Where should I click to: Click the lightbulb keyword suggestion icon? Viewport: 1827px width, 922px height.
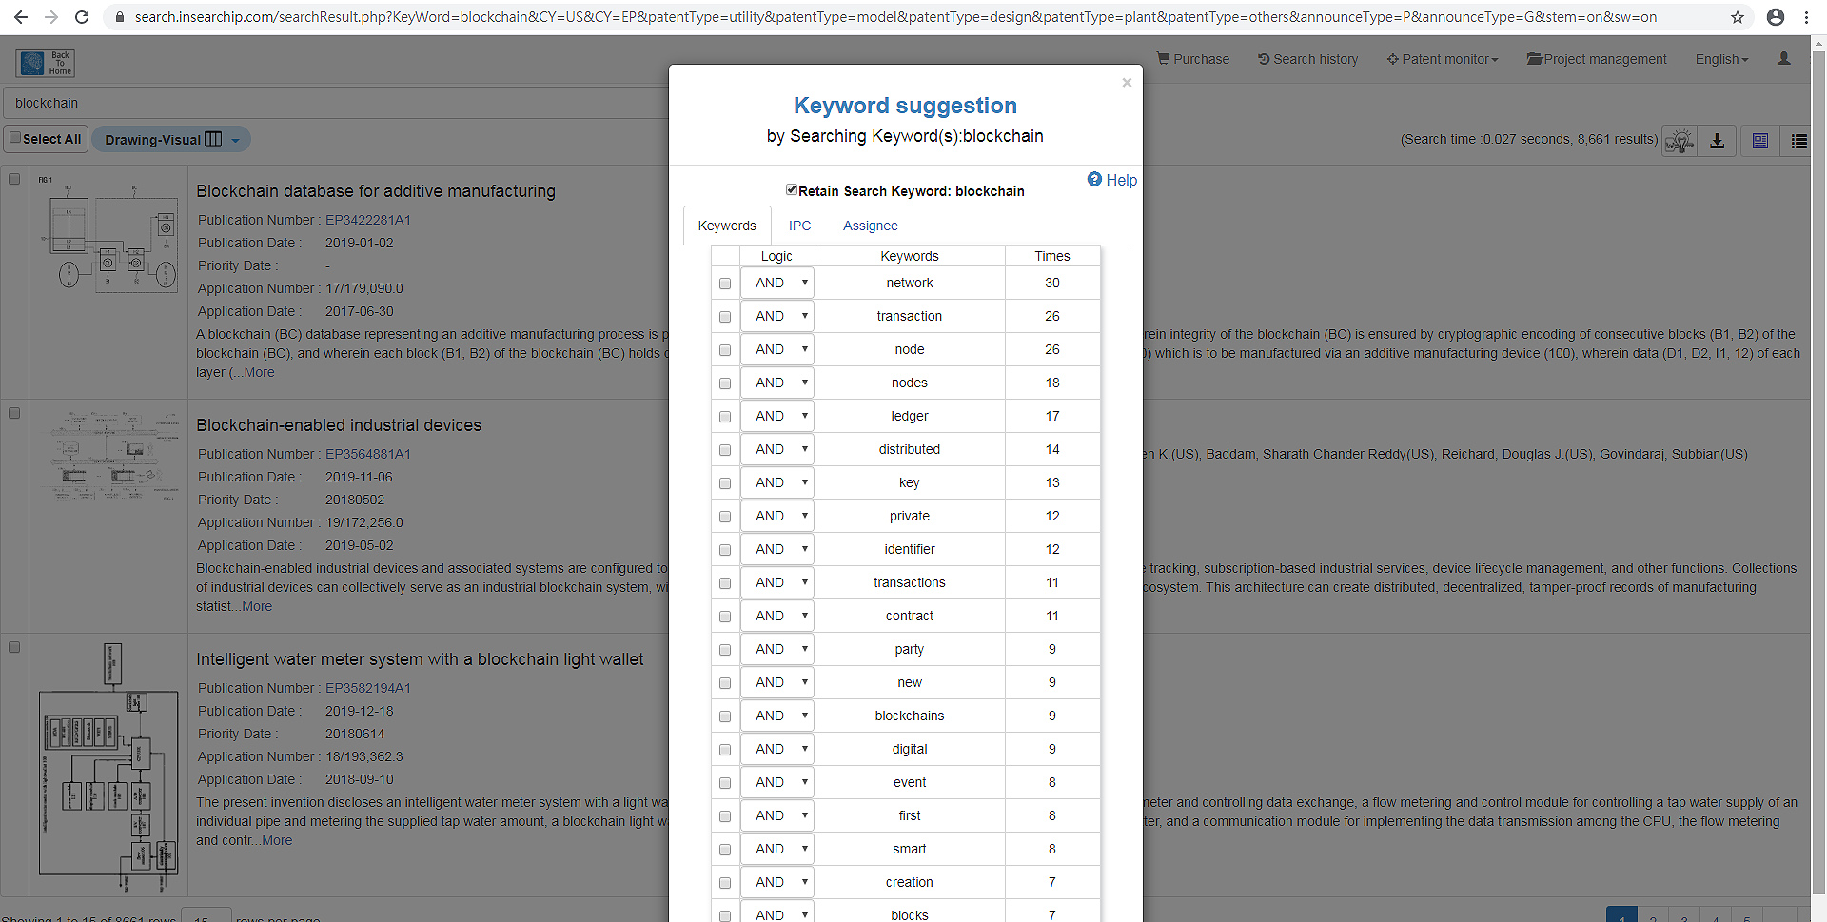click(1680, 141)
